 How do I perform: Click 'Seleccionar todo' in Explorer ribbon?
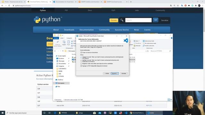[x=148, y=41]
